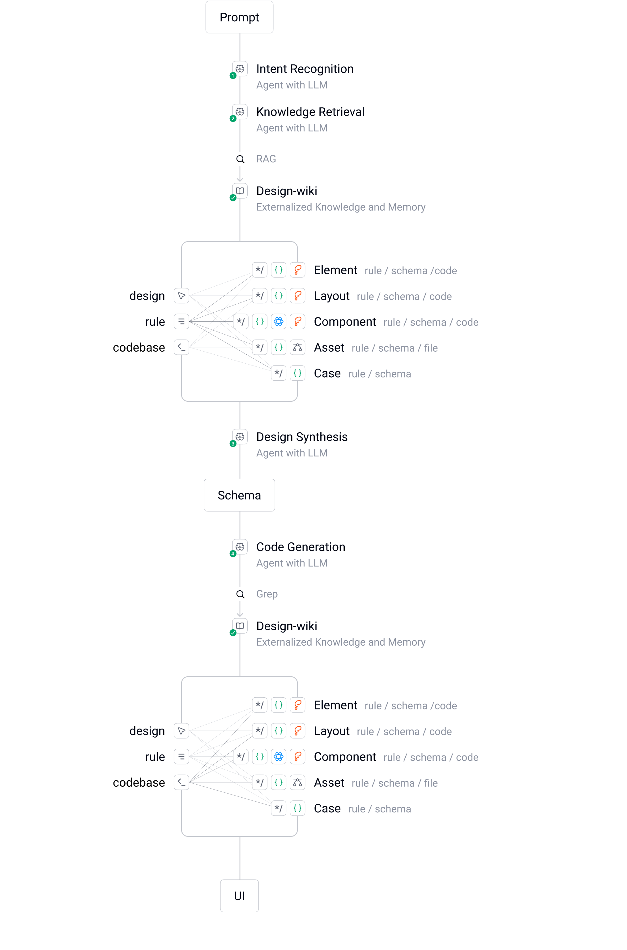627x950 pixels.
Task: Click the green step 4 badge
Action: click(233, 554)
